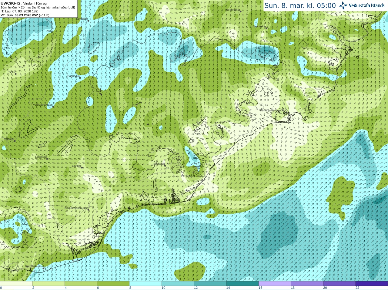Select the 18–20 m/s purple legend swatch

(307, 284)
